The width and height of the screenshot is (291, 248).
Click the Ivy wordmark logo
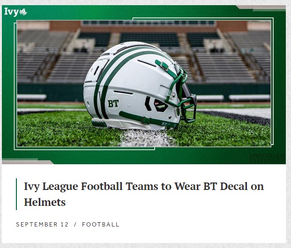pyautogui.click(x=11, y=12)
